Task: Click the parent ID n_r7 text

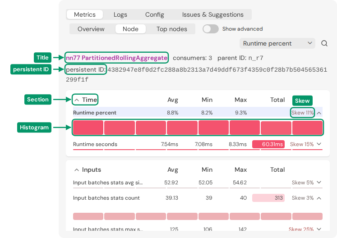Action: point(240,58)
